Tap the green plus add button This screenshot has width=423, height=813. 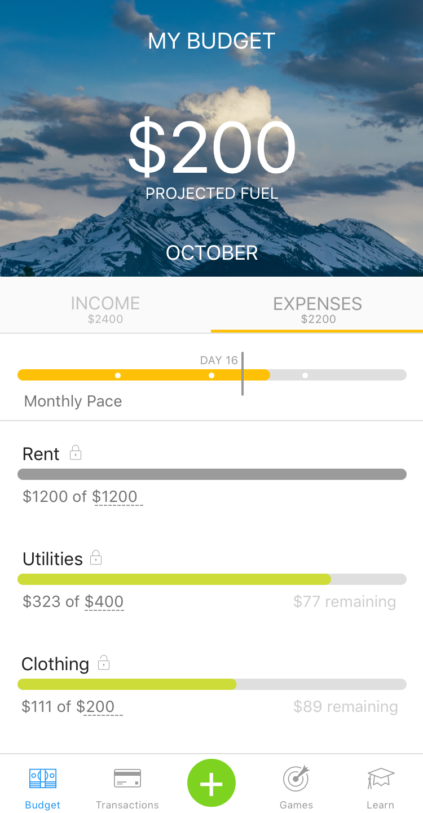[211, 783]
